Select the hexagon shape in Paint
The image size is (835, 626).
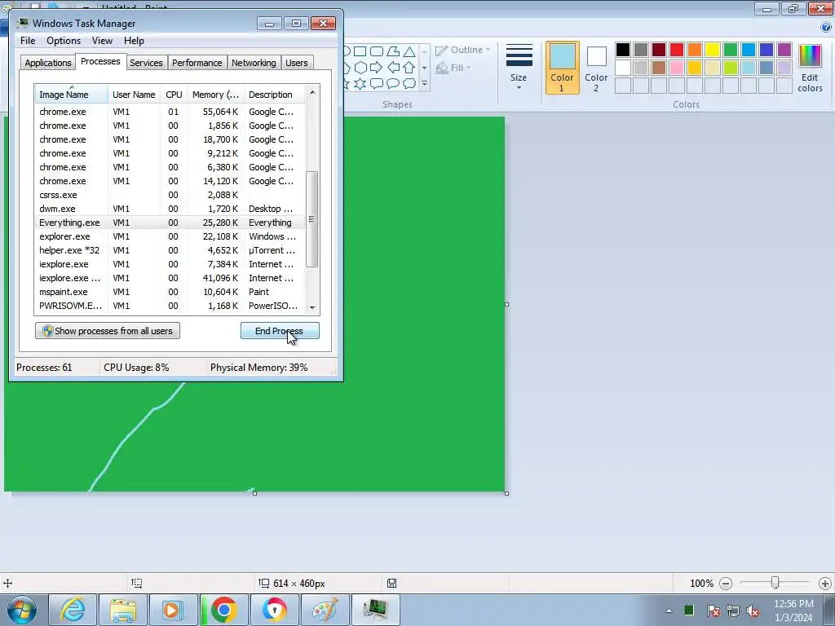pos(360,68)
